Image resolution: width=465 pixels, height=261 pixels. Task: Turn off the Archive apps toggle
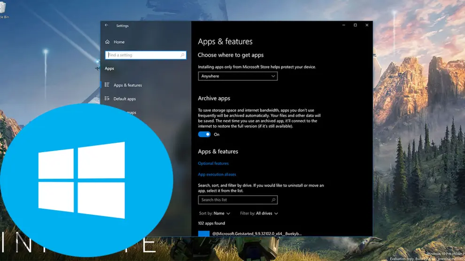(x=204, y=134)
